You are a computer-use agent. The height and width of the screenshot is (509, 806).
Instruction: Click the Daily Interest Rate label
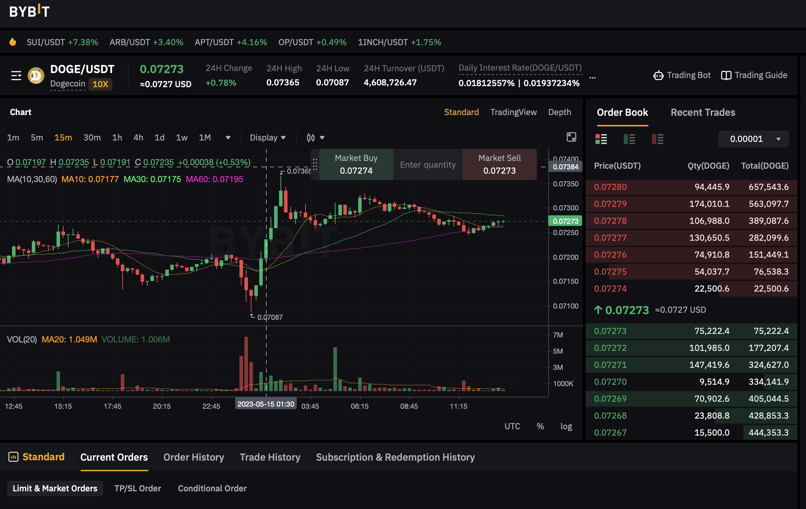[x=520, y=68]
